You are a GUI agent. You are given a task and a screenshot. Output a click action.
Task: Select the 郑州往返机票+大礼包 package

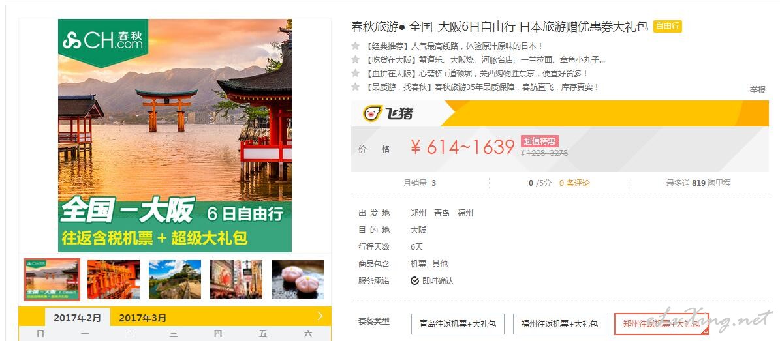click(661, 324)
